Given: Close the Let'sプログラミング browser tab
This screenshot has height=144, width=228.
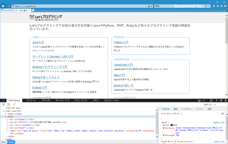Looking at the screenshot, I should pos(30,10).
